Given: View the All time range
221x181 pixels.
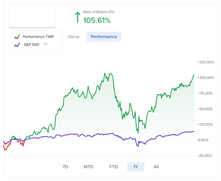Looking at the screenshot, I should 156,167.
